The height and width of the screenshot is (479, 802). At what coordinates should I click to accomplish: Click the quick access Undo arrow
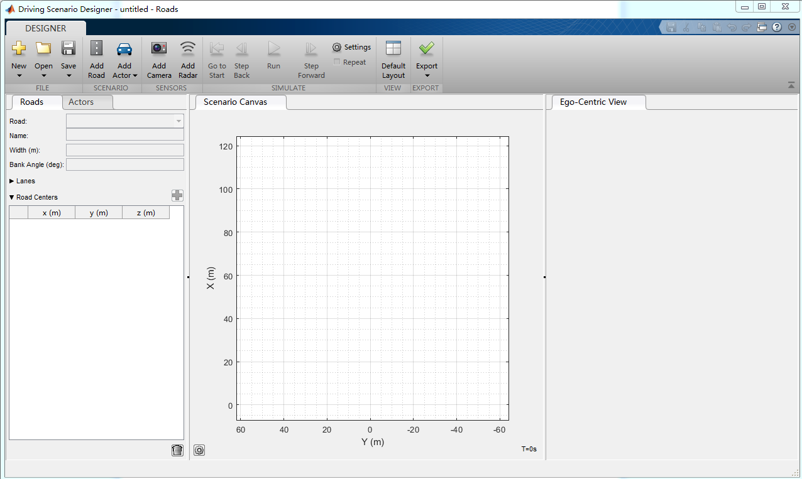[x=732, y=28]
